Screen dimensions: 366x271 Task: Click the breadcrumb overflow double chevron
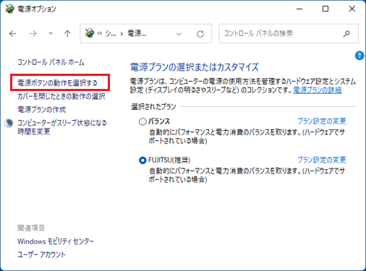click(x=100, y=34)
